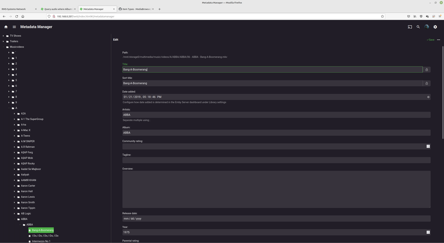Screen dimensions: 444x243
Task: Switch to Item Types - MediaBrowser tab
Action: (136, 9)
